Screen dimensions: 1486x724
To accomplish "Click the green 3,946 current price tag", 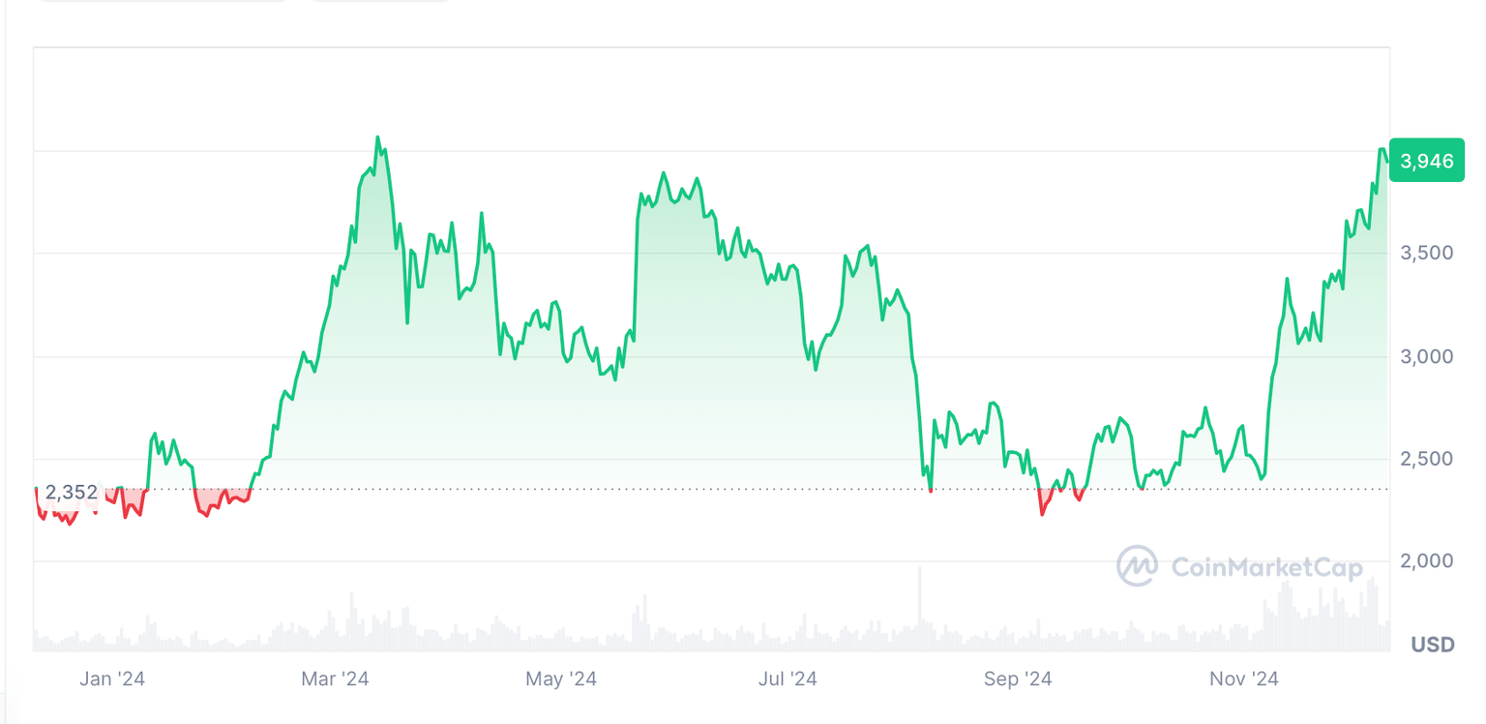I will [x=1426, y=161].
